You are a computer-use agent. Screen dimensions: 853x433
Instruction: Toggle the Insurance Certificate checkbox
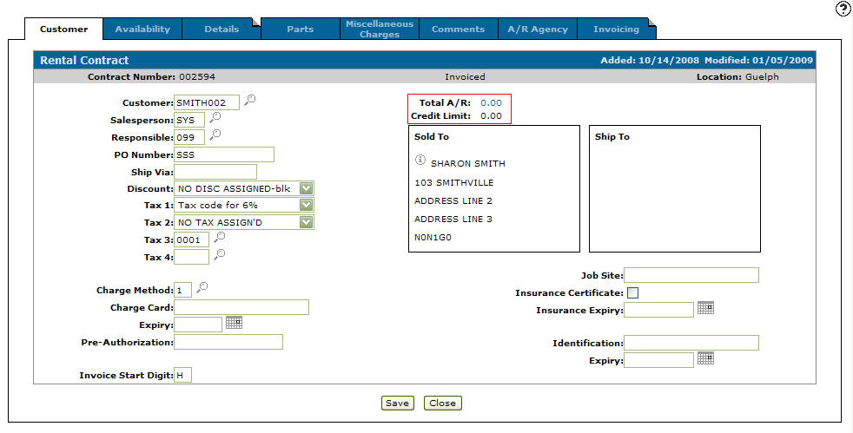[632, 292]
